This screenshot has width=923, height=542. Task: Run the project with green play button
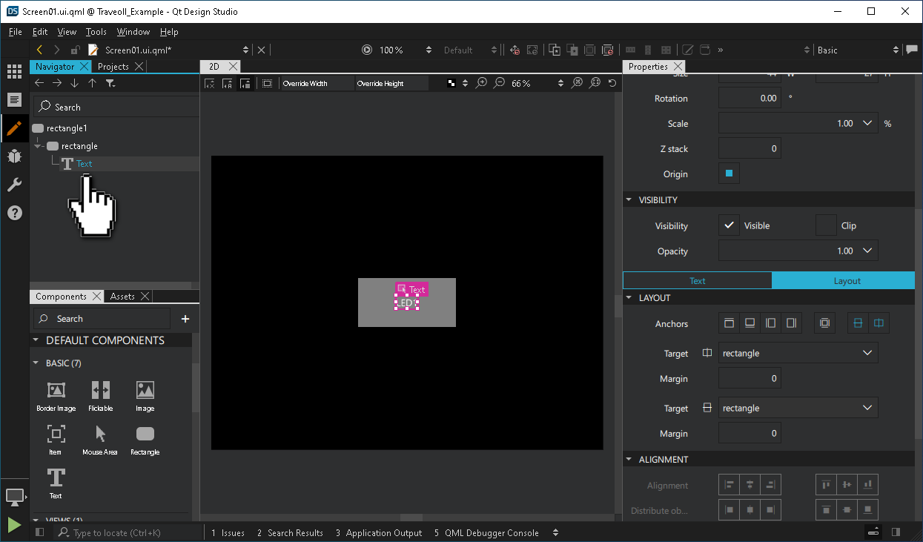pyautogui.click(x=13, y=524)
